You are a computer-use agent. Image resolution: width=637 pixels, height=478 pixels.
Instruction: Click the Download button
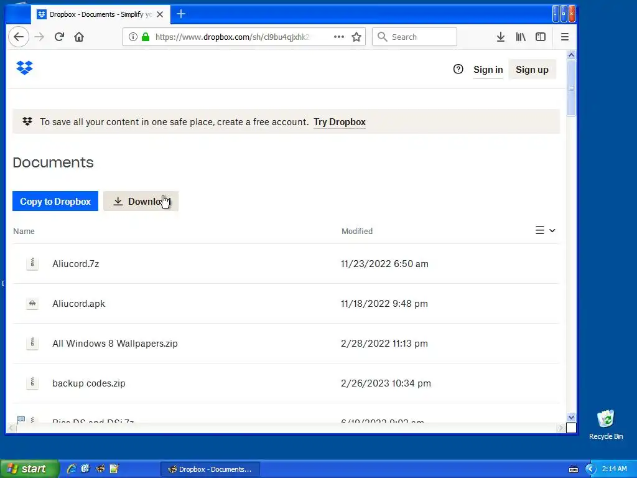tap(141, 201)
